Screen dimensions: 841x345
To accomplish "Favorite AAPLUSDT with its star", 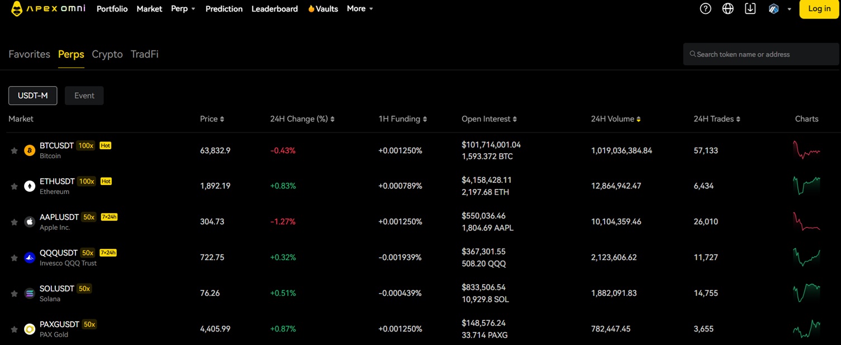I will (x=15, y=222).
